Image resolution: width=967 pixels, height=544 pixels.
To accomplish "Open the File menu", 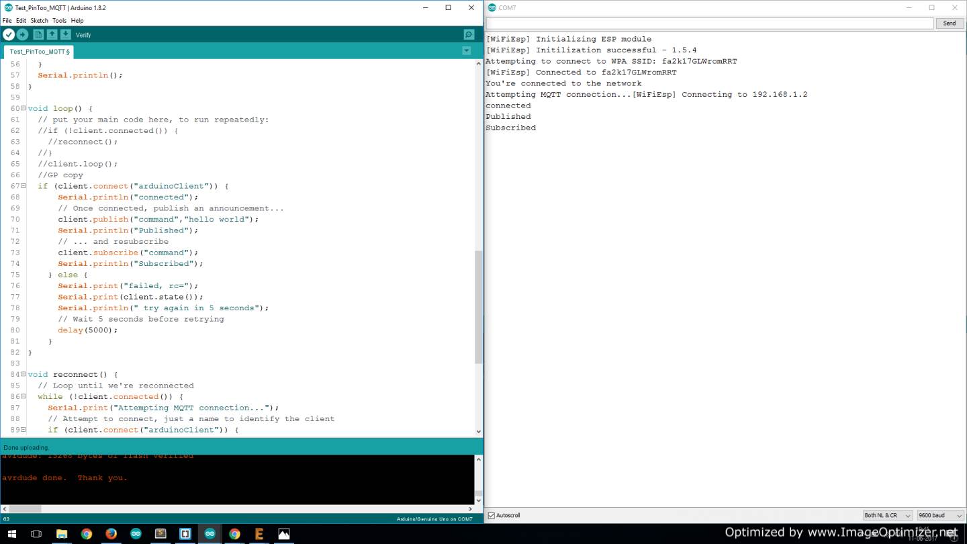I will tap(7, 21).
